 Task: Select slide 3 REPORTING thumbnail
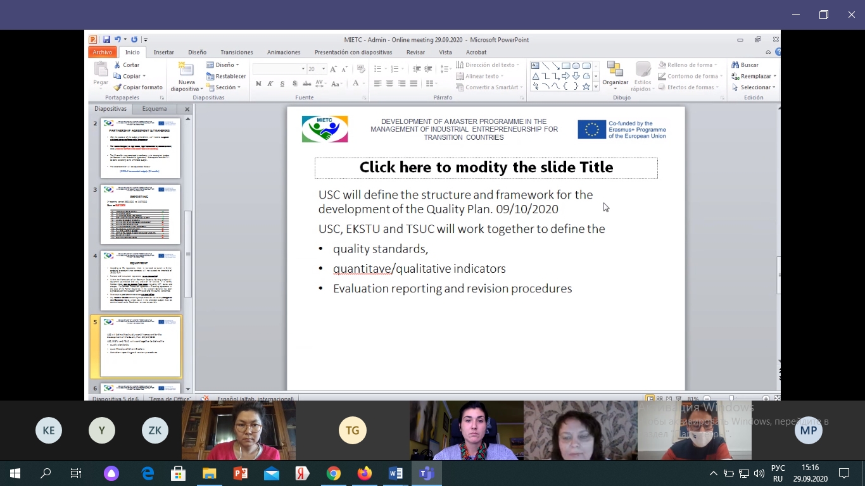coord(140,215)
